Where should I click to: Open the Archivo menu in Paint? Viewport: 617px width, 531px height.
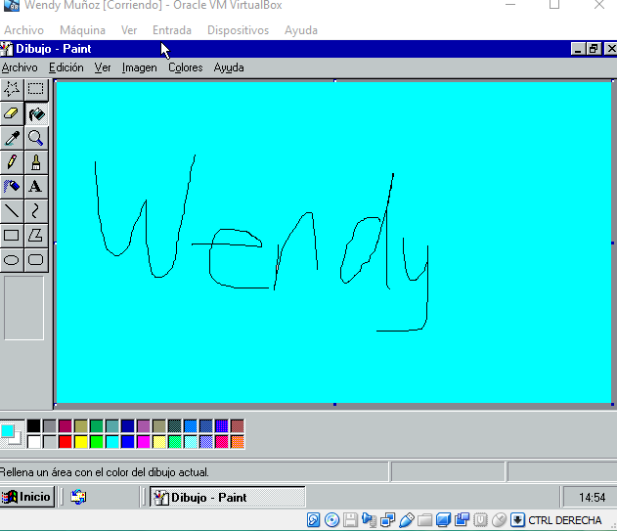click(20, 67)
